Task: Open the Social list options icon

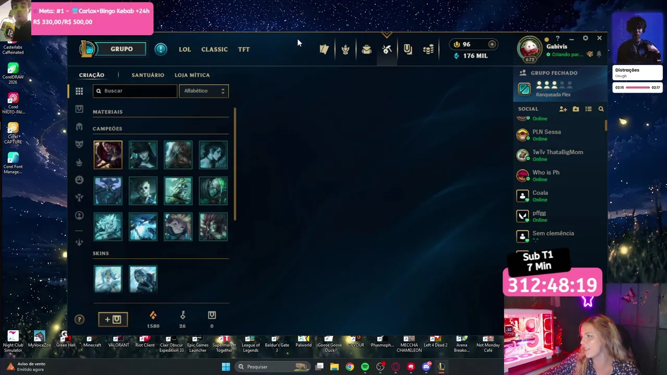Action: 588,109
